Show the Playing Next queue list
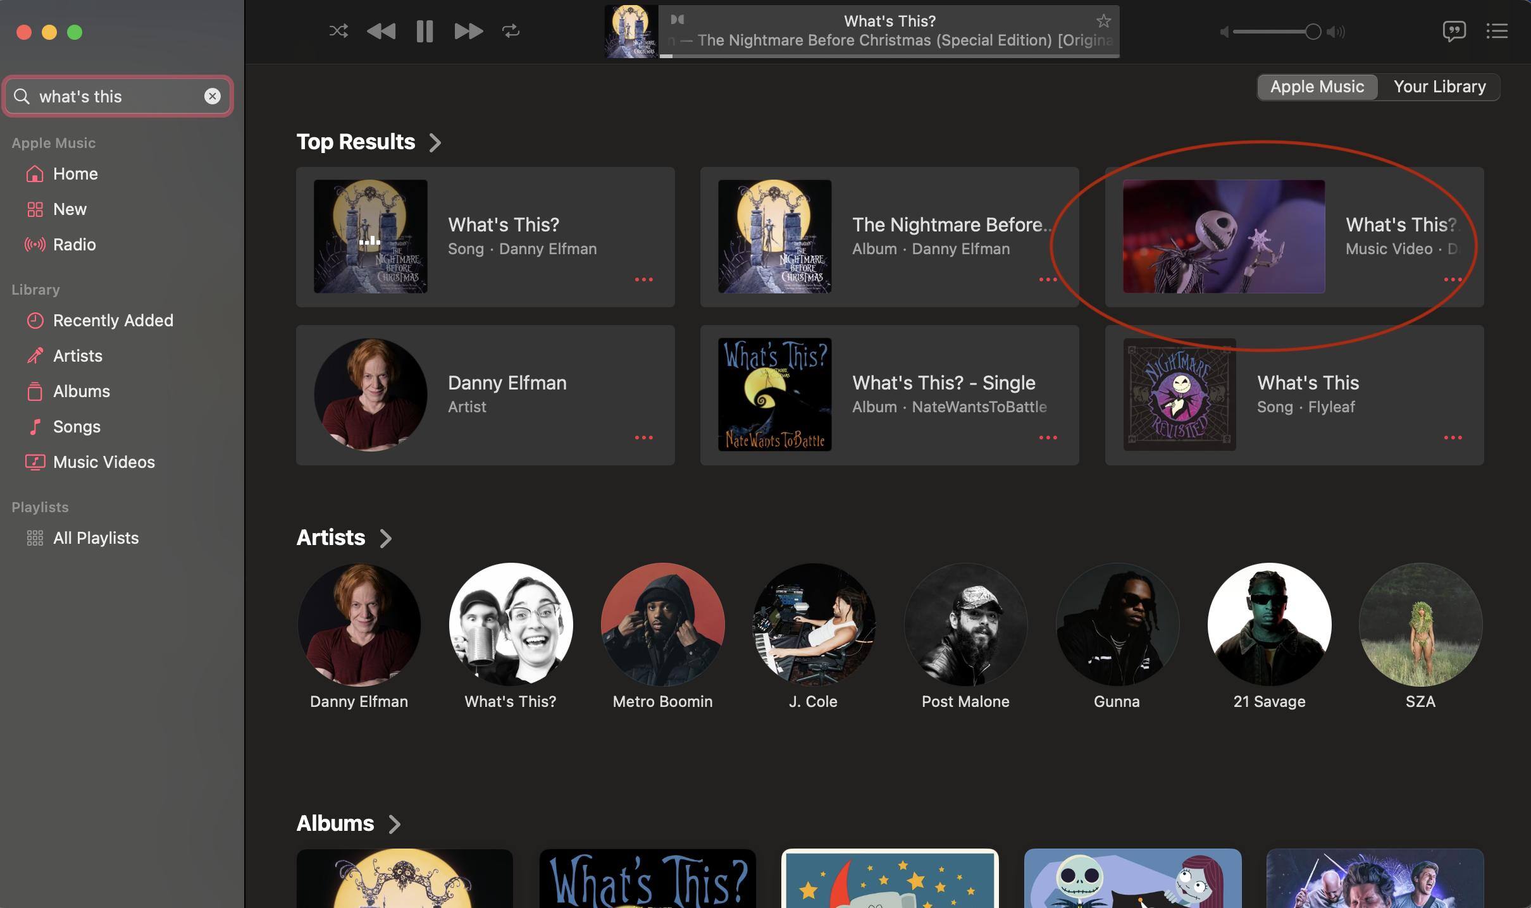The height and width of the screenshot is (908, 1531). pyautogui.click(x=1497, y=31)
